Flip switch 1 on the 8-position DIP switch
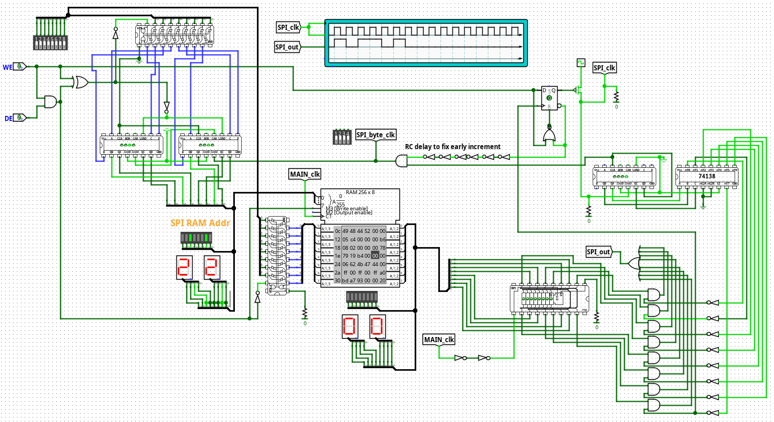The height and width of the screenshot is (422, 774). [37, 42]
